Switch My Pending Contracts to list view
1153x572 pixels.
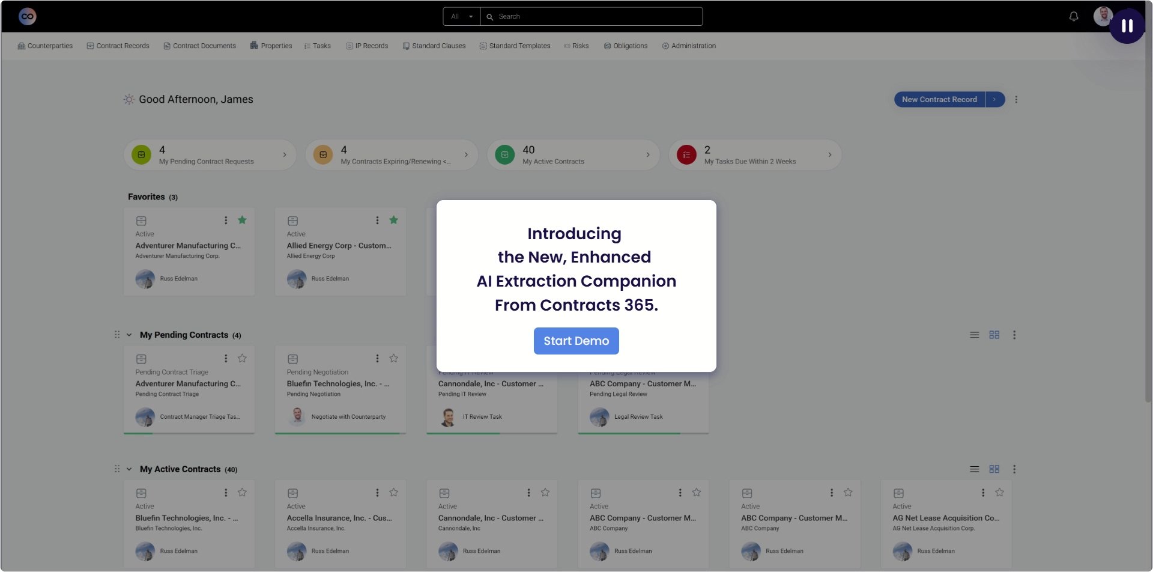point(975,335)
